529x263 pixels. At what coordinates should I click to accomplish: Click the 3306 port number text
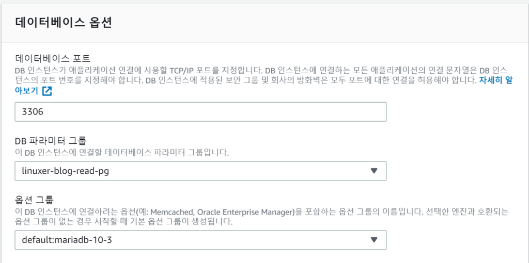click(x=34, y=112)
